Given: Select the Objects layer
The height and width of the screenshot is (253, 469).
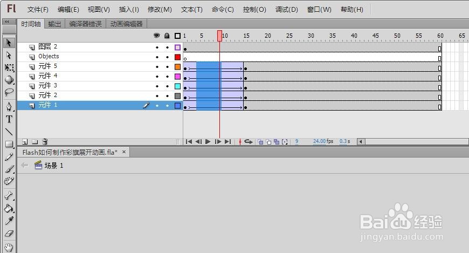Looking at the screenshot, I should (x=100, y=57).
